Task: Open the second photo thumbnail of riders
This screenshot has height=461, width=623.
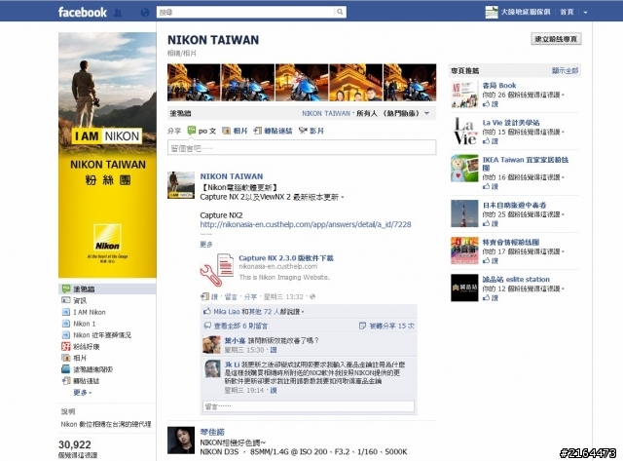Action: [247, 82]
